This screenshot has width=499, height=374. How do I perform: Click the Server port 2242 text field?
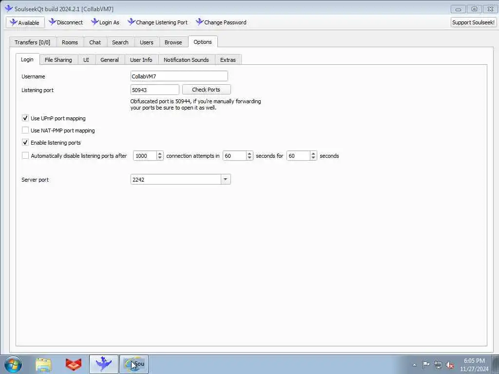click(175, 179)
